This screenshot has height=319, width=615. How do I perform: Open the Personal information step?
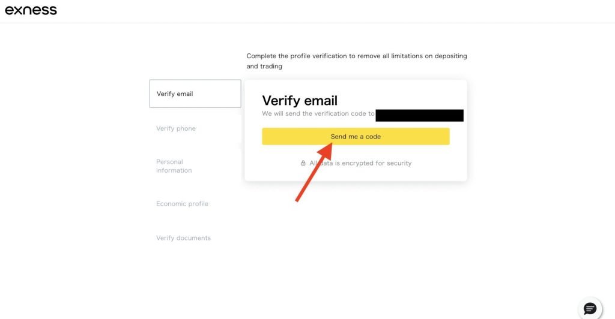pos(174,166)
